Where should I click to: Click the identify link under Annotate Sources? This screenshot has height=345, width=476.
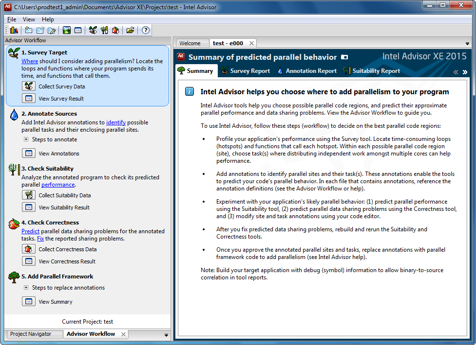tap(116, 122)
